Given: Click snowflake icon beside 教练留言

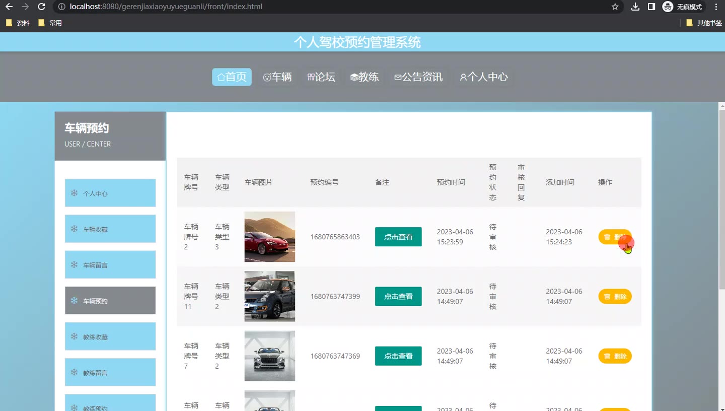Looking at the screenshot, I should [74, 372].
